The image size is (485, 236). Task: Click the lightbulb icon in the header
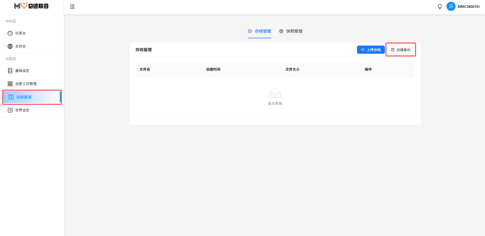click(440, 7)
